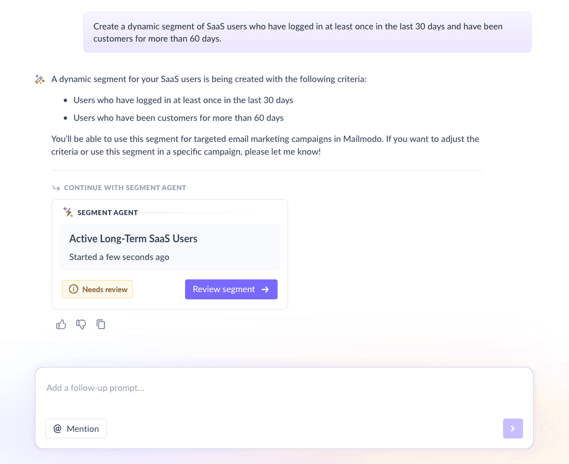The height and width of the screenshot is (464, 569).
Task: Click the magic wand assistant avatar icon
Action: tap(39, 79)
